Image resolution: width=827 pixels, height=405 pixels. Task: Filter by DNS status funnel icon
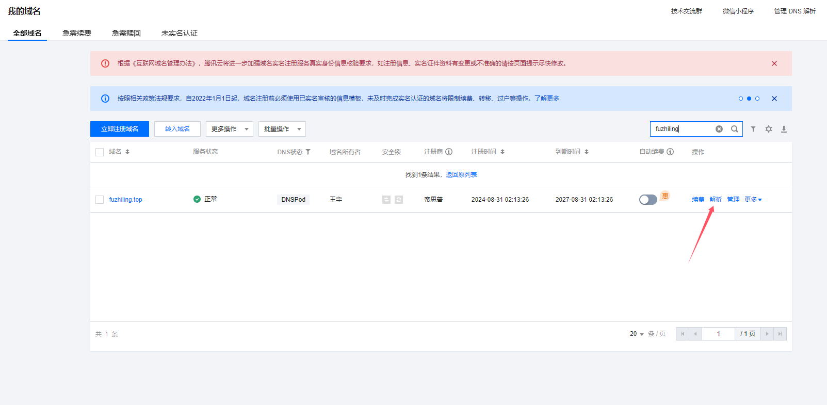[x=308, y=152]
